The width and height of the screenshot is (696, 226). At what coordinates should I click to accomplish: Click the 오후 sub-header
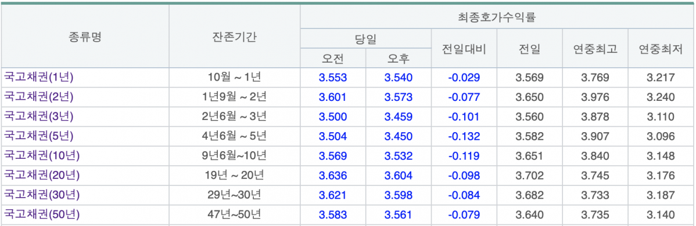[398, 59]
